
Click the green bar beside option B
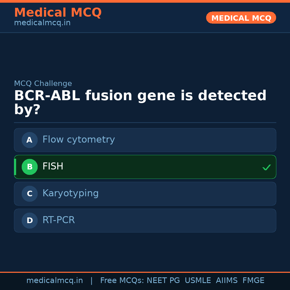[15, 167]
